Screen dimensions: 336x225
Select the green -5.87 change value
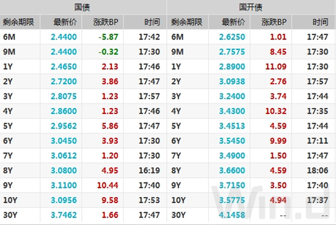108,37
